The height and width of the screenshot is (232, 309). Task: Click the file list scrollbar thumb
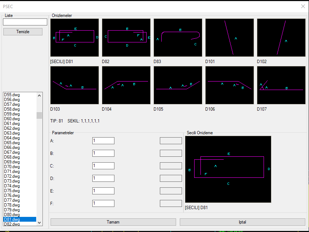click(x=39, y=115)
